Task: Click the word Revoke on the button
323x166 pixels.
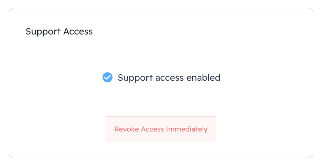Action: (127, 129)
